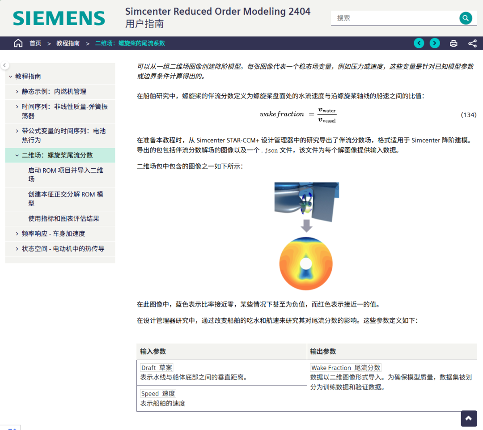Click the circular wake fraction contour image
483x430 pixels.
click(306, 264)
